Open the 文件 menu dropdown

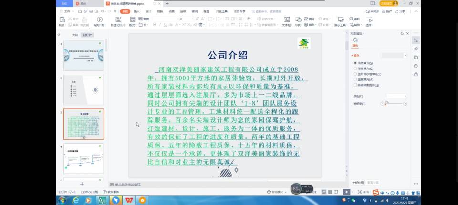(x=67, y=11)
